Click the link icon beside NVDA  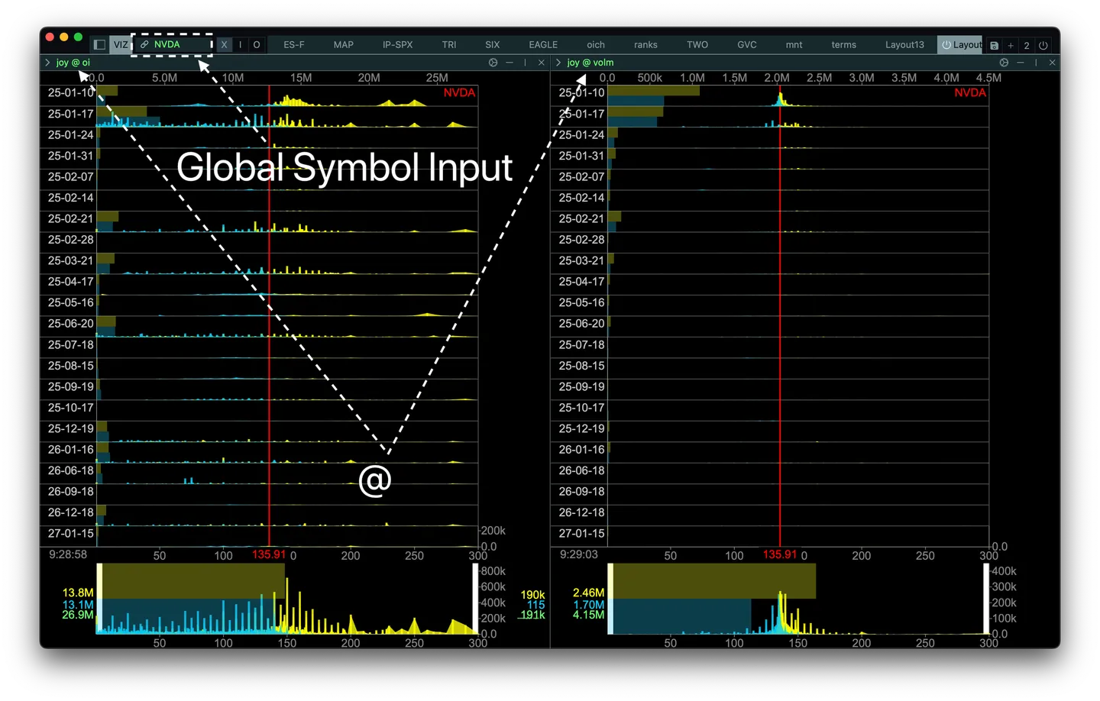point(144,44)
